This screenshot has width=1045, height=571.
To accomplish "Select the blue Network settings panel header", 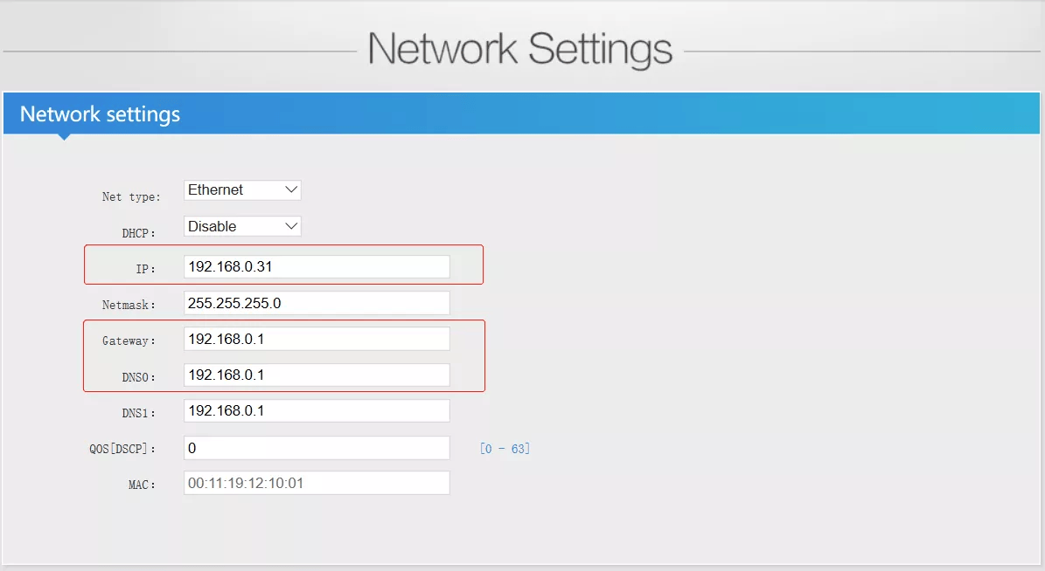I will (x=522, y=114).
